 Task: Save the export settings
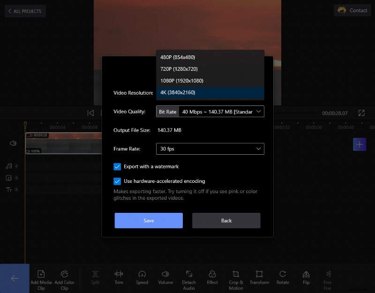coord(149,220)
